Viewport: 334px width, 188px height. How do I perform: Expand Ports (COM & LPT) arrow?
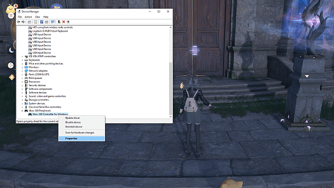(22, 75)
